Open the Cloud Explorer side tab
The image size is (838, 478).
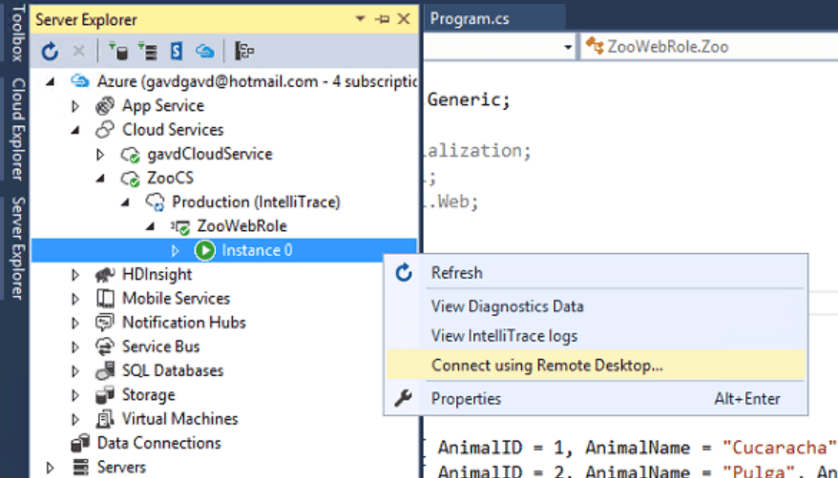point(17,129)
